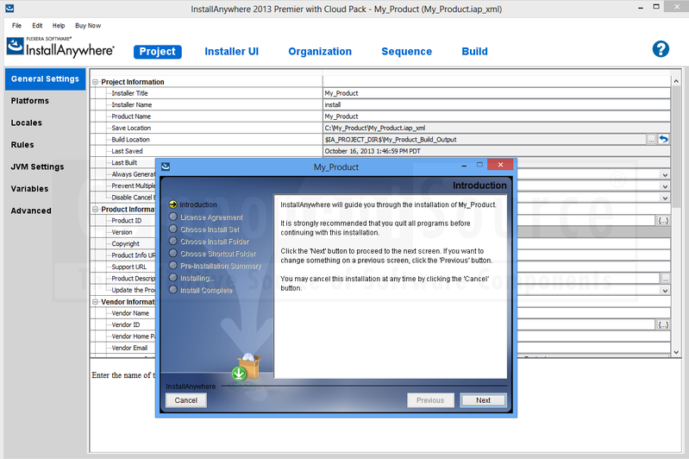Open the Prevent Multiple dropdown arrow

point(665,186)
